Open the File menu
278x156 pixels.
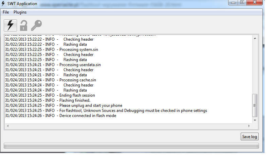click(x=5, y=12)
